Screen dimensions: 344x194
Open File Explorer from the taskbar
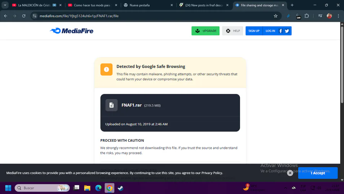[x=87, y=188]
